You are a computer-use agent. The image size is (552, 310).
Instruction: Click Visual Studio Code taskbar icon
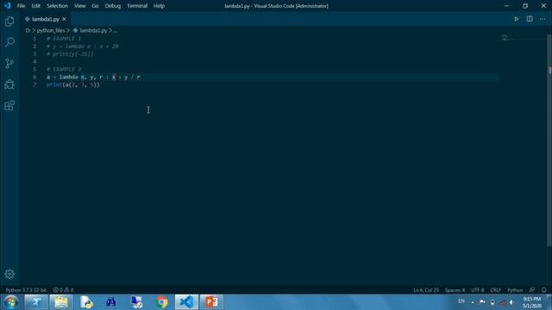[186, 302]
